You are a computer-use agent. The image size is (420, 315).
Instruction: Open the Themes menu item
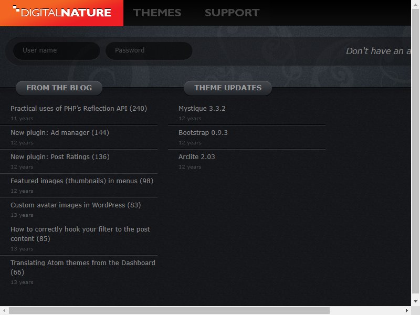[x=157, y=13]
